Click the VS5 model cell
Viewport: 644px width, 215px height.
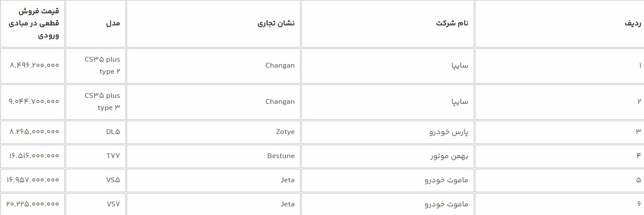click(113, 180)
